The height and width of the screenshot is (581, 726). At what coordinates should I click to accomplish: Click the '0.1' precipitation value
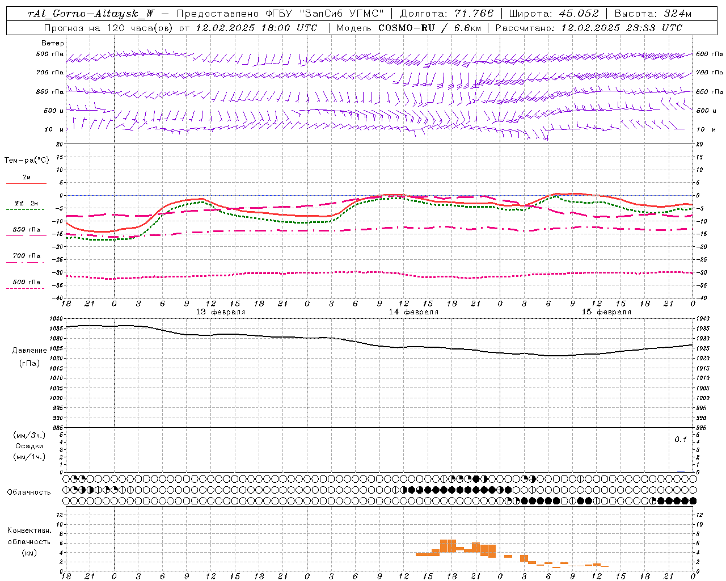(x=681, y=439)
